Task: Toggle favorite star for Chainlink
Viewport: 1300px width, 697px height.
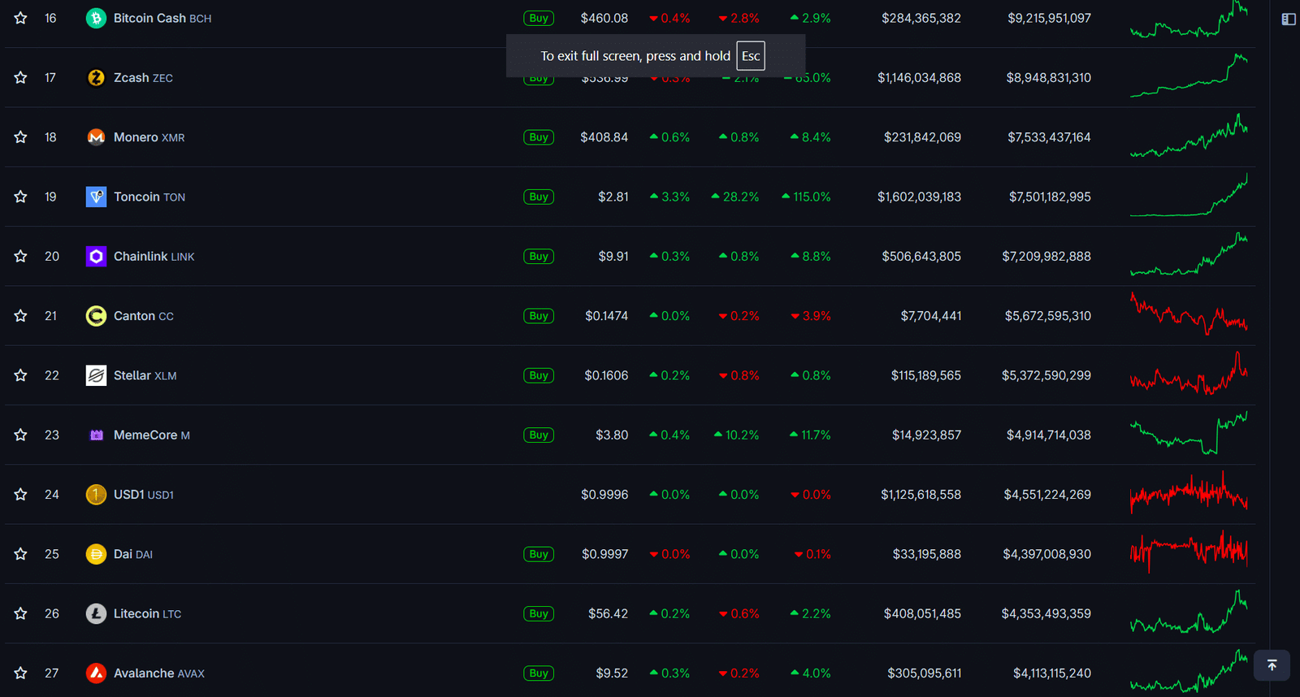Action: [20, 256]
